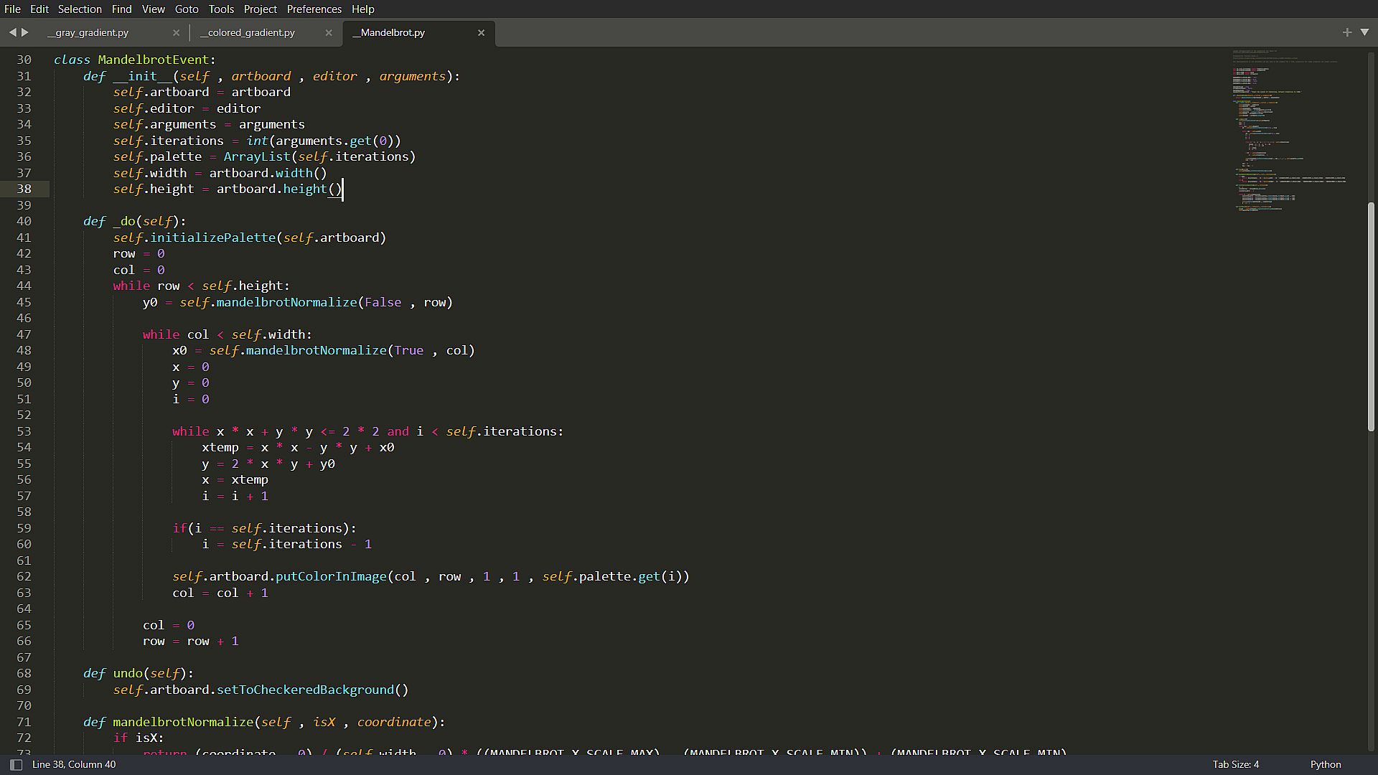Toggle the side bar panel switcher icon

point(16,764)
